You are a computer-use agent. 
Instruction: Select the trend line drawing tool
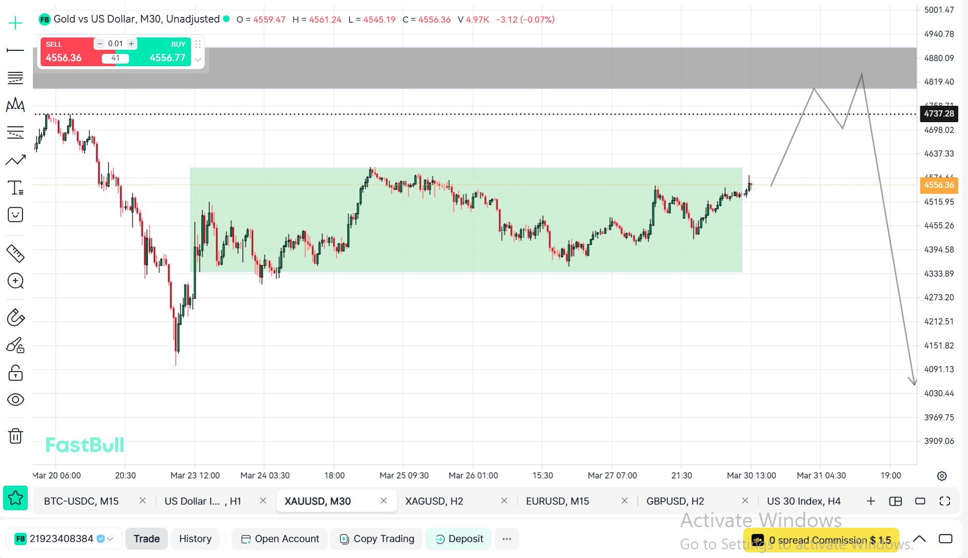pos(15,50)
